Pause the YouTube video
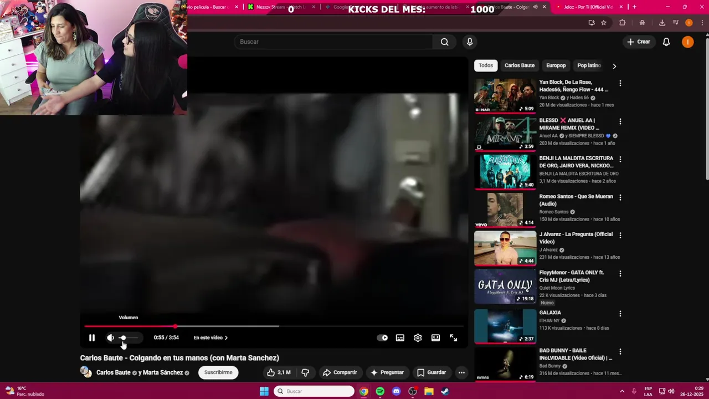The image size is (709, 399). coord(92,337)
